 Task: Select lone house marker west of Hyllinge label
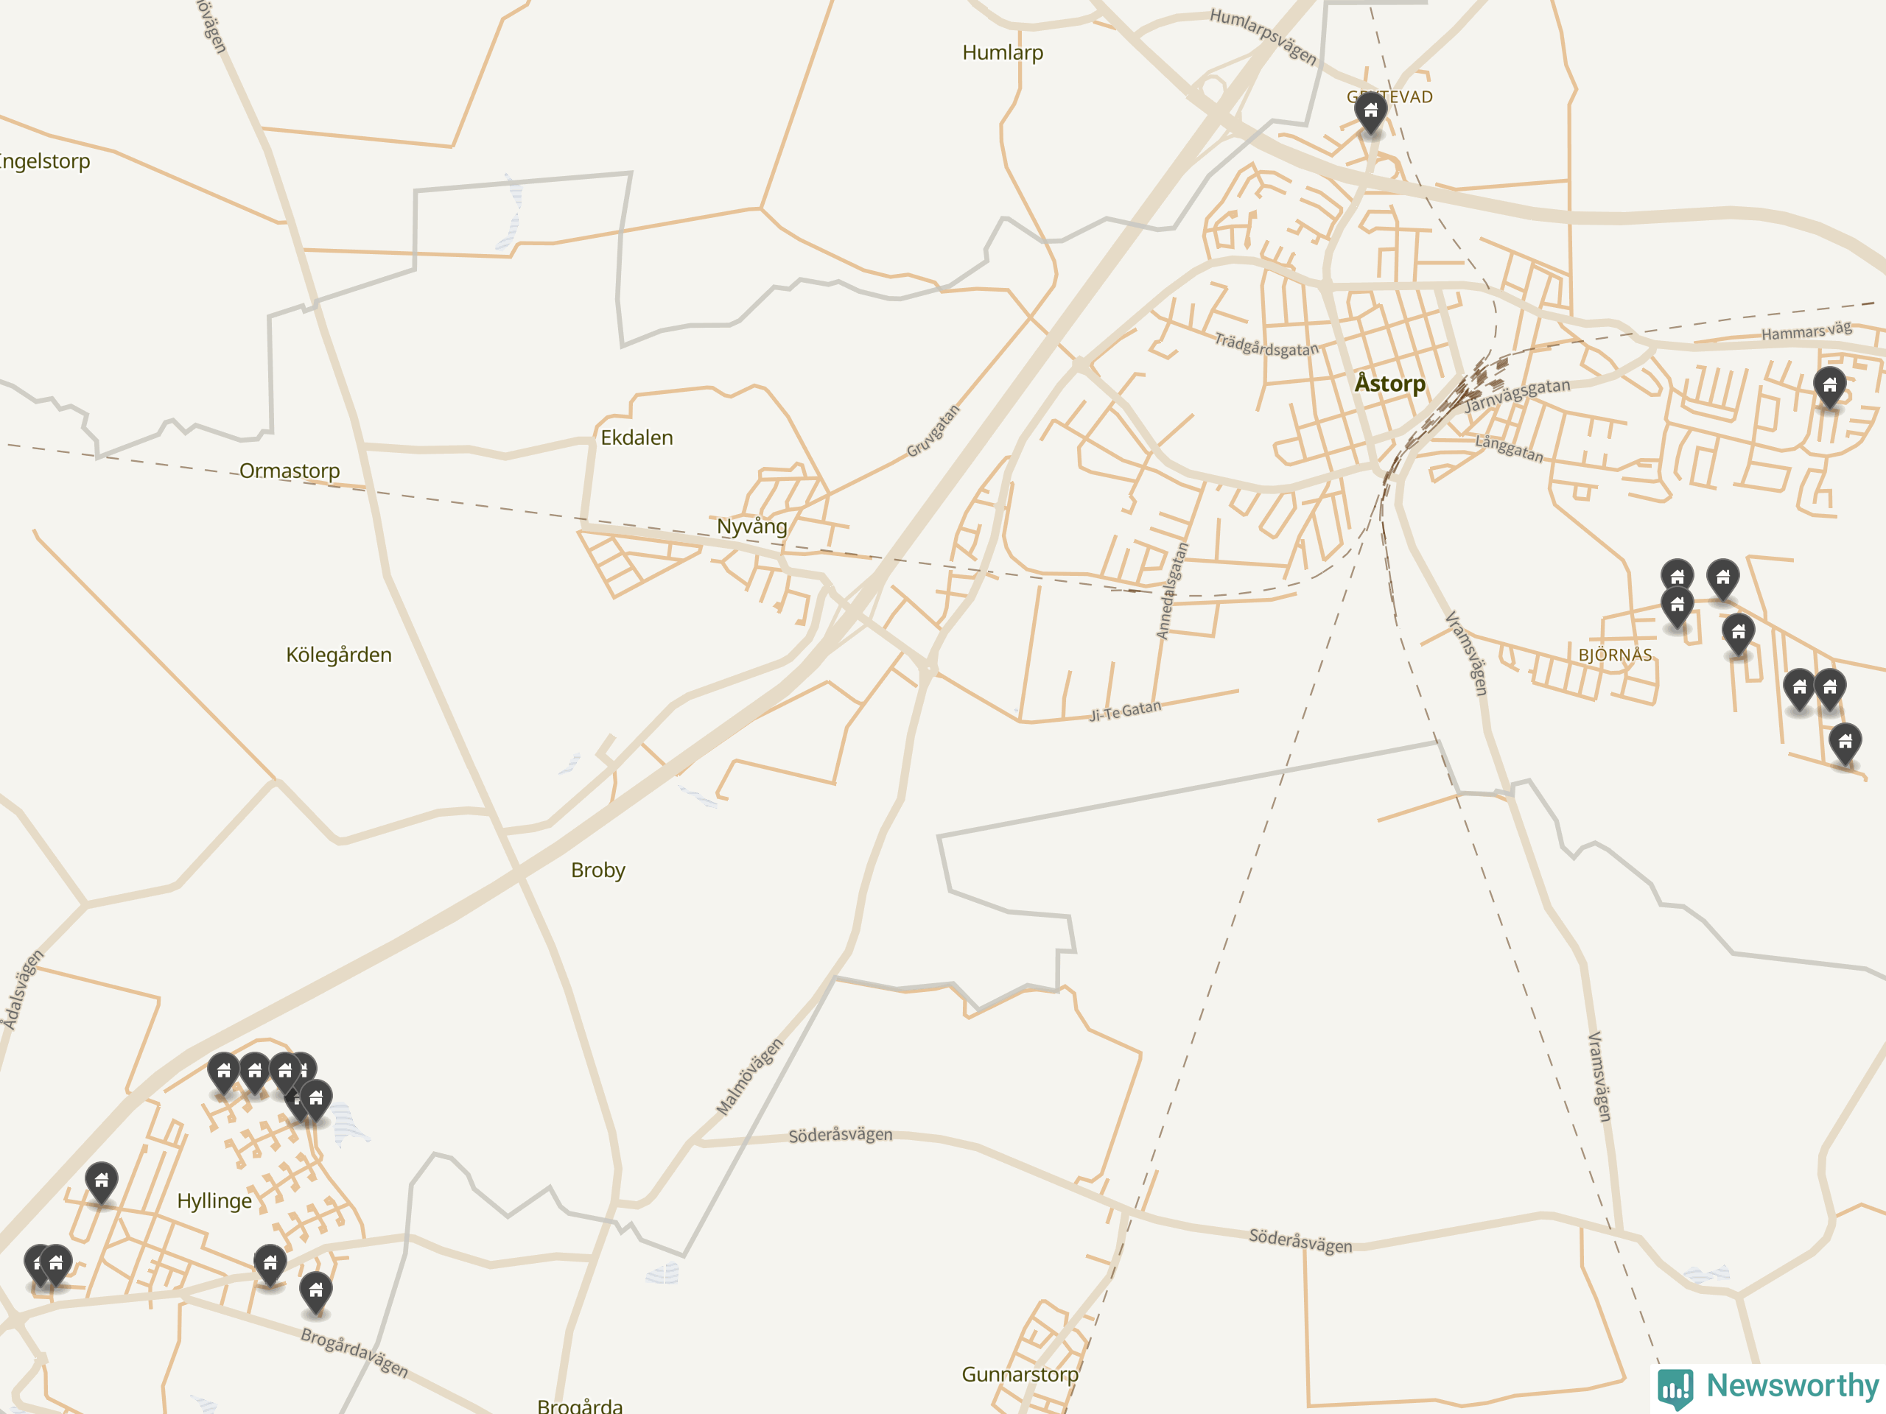(x=102, y=1183)
